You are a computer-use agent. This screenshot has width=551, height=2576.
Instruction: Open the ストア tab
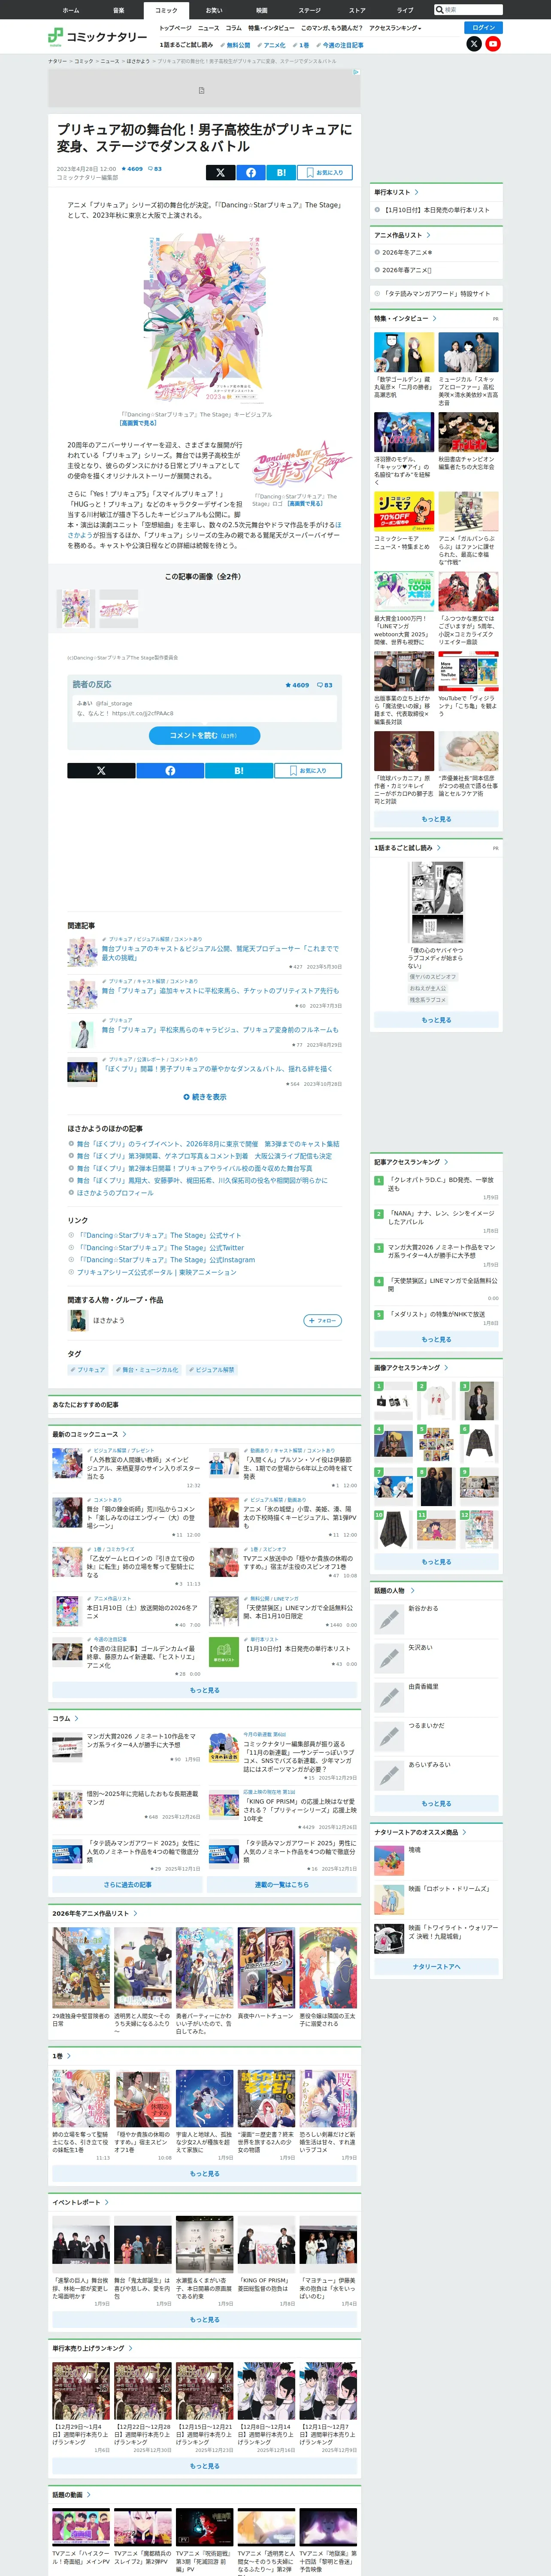tap(357, 10)
